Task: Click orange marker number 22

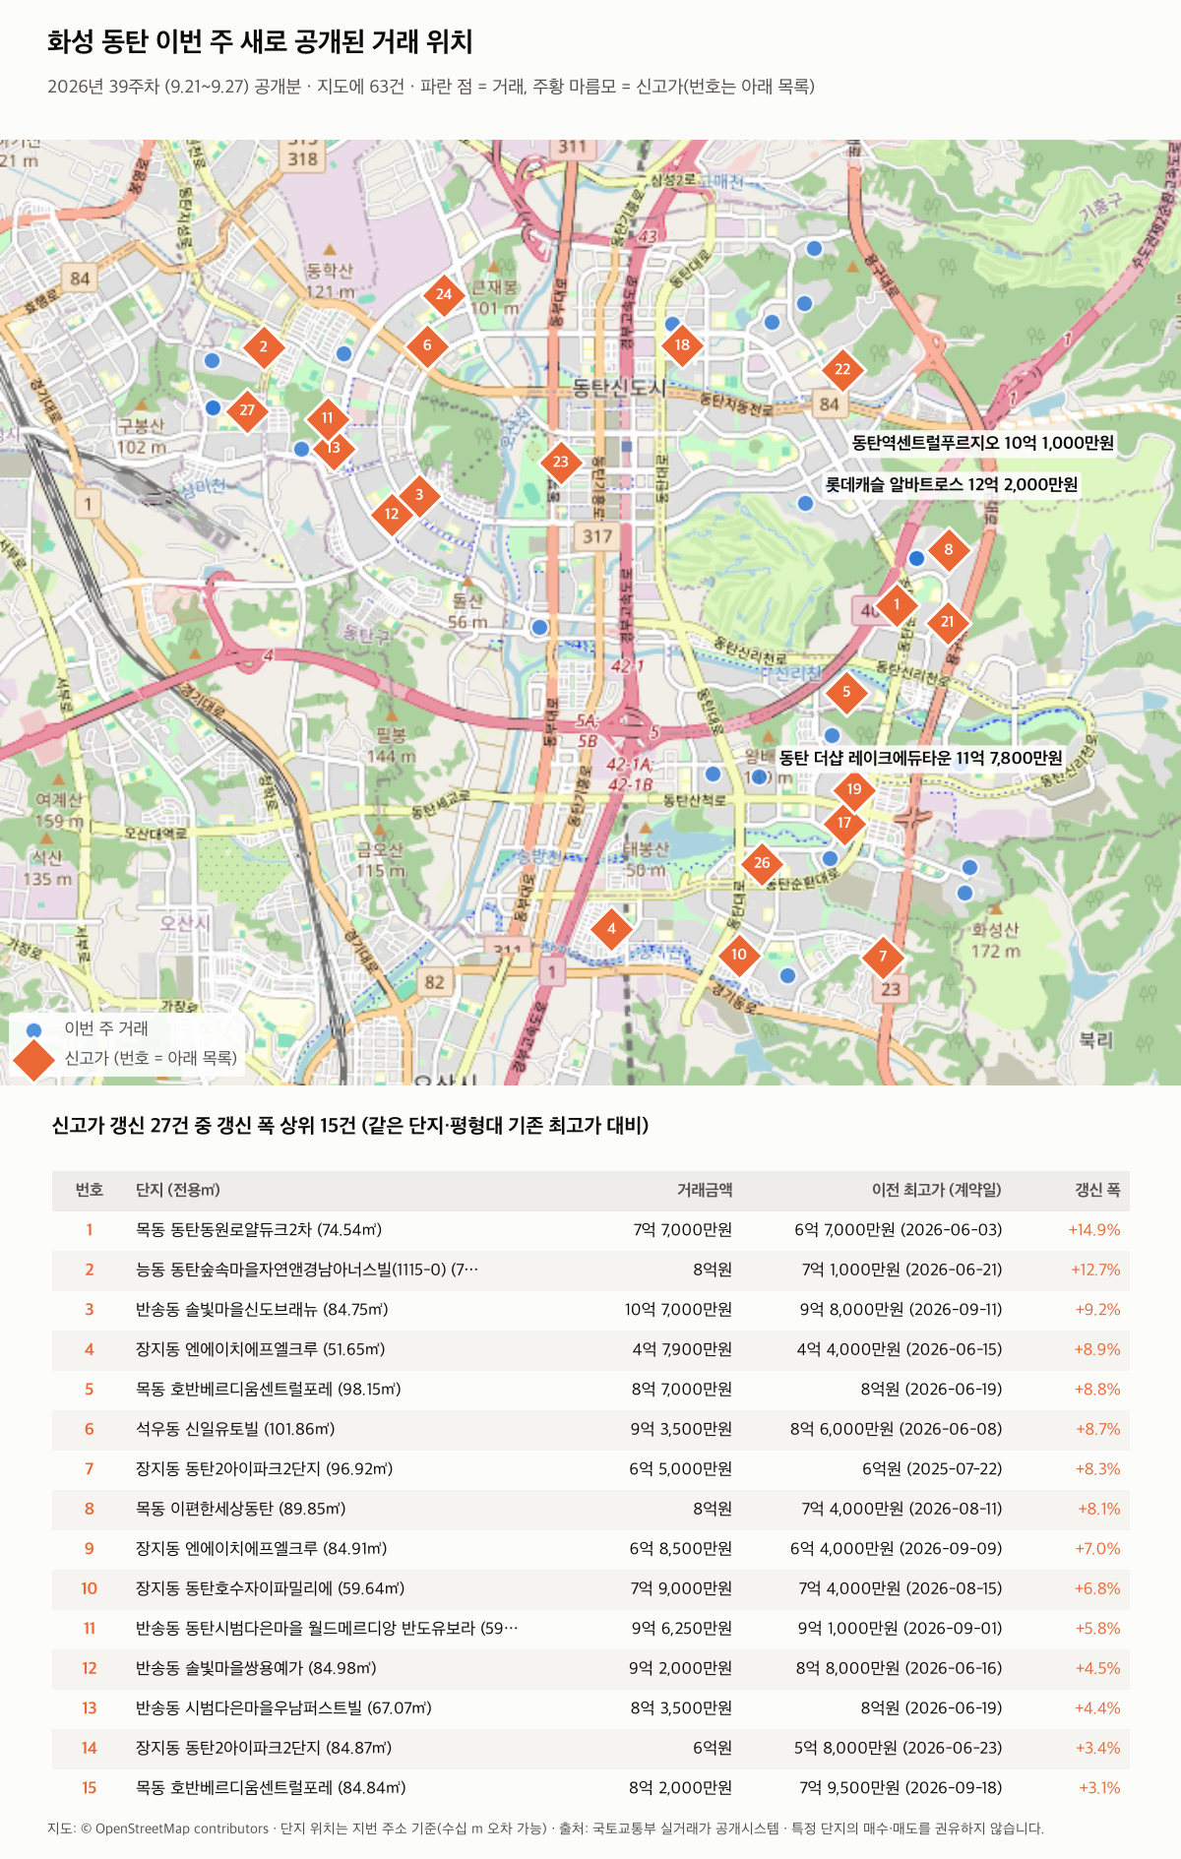Action: [x=842, y=370]
